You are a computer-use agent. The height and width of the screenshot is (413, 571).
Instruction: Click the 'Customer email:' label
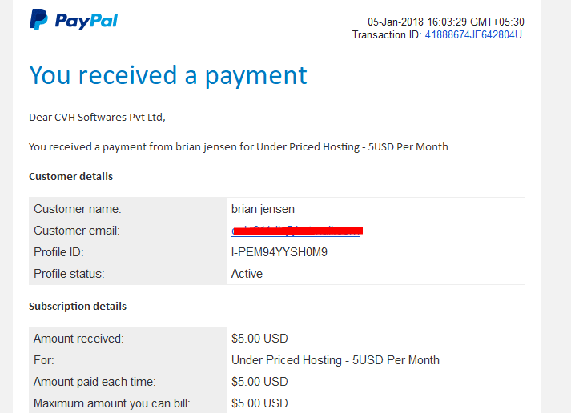[77, 231]
